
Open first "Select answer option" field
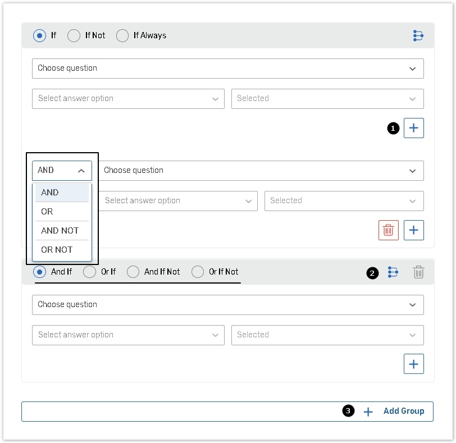(x=128, y=99)
